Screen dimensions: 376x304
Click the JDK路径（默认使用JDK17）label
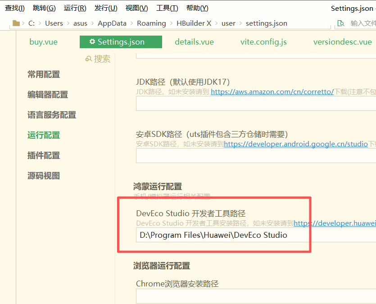tap(183, 82)
